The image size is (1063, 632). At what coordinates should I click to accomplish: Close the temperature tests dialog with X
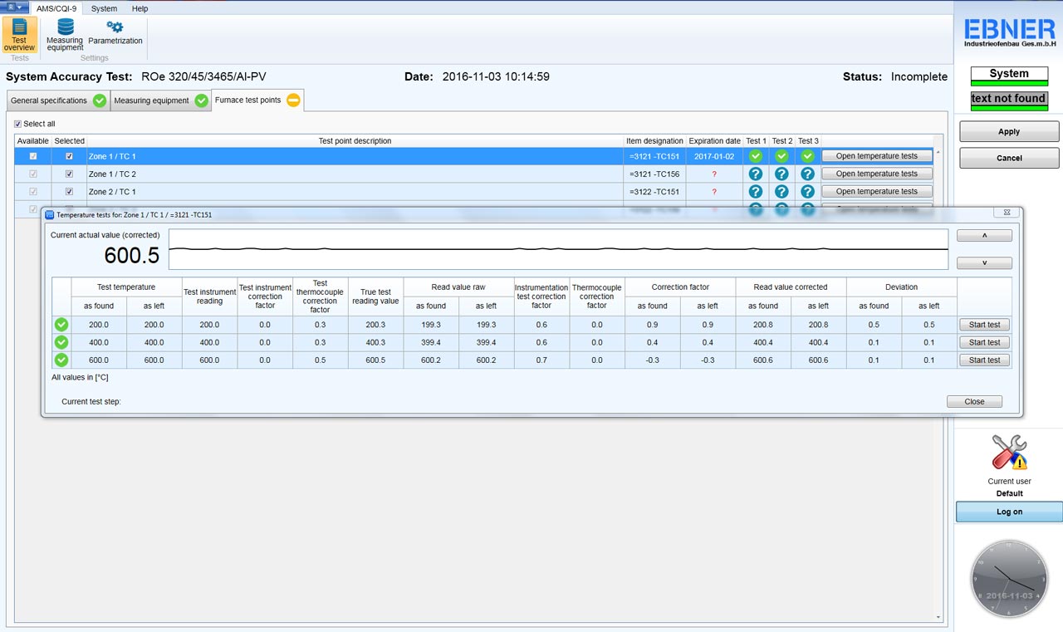(x=1007, y=213)
